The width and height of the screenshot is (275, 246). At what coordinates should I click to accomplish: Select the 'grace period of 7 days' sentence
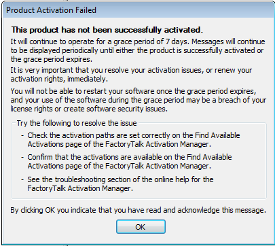pyautogui.click(x=138, y=41)
